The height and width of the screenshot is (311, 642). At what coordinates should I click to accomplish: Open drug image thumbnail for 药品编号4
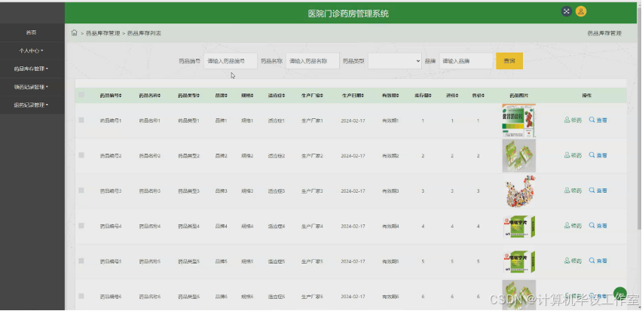point(518,227)
